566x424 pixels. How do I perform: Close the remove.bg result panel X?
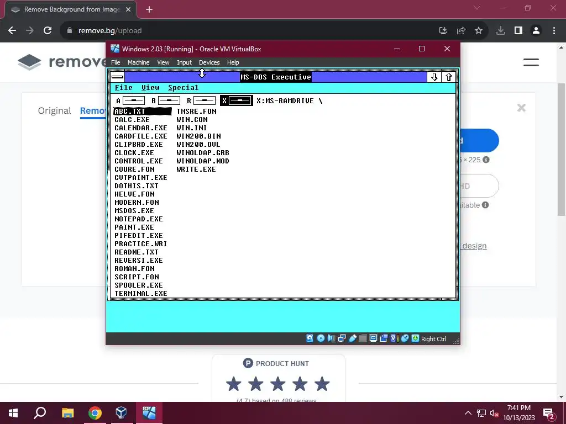point(521,108)
